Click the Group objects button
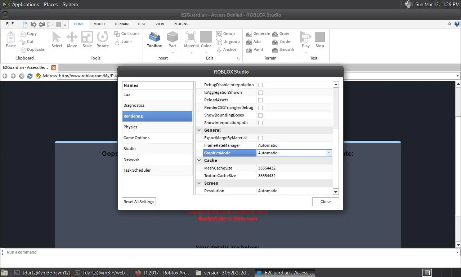Viewport: 461px width, 277px height. (x=225, y=34)
